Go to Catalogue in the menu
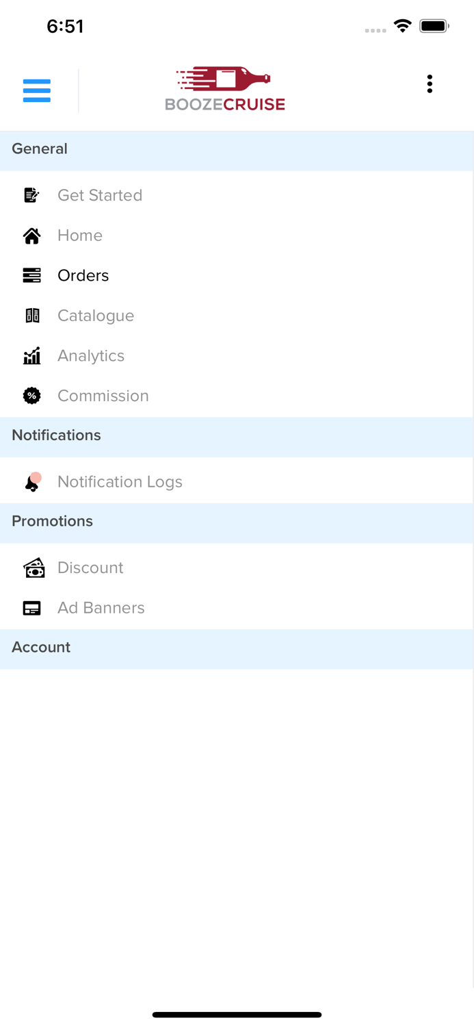This screenshot has width=474, height=1027. click(x=96, y=316)
